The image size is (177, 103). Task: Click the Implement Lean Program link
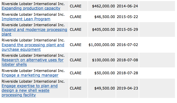26,19
